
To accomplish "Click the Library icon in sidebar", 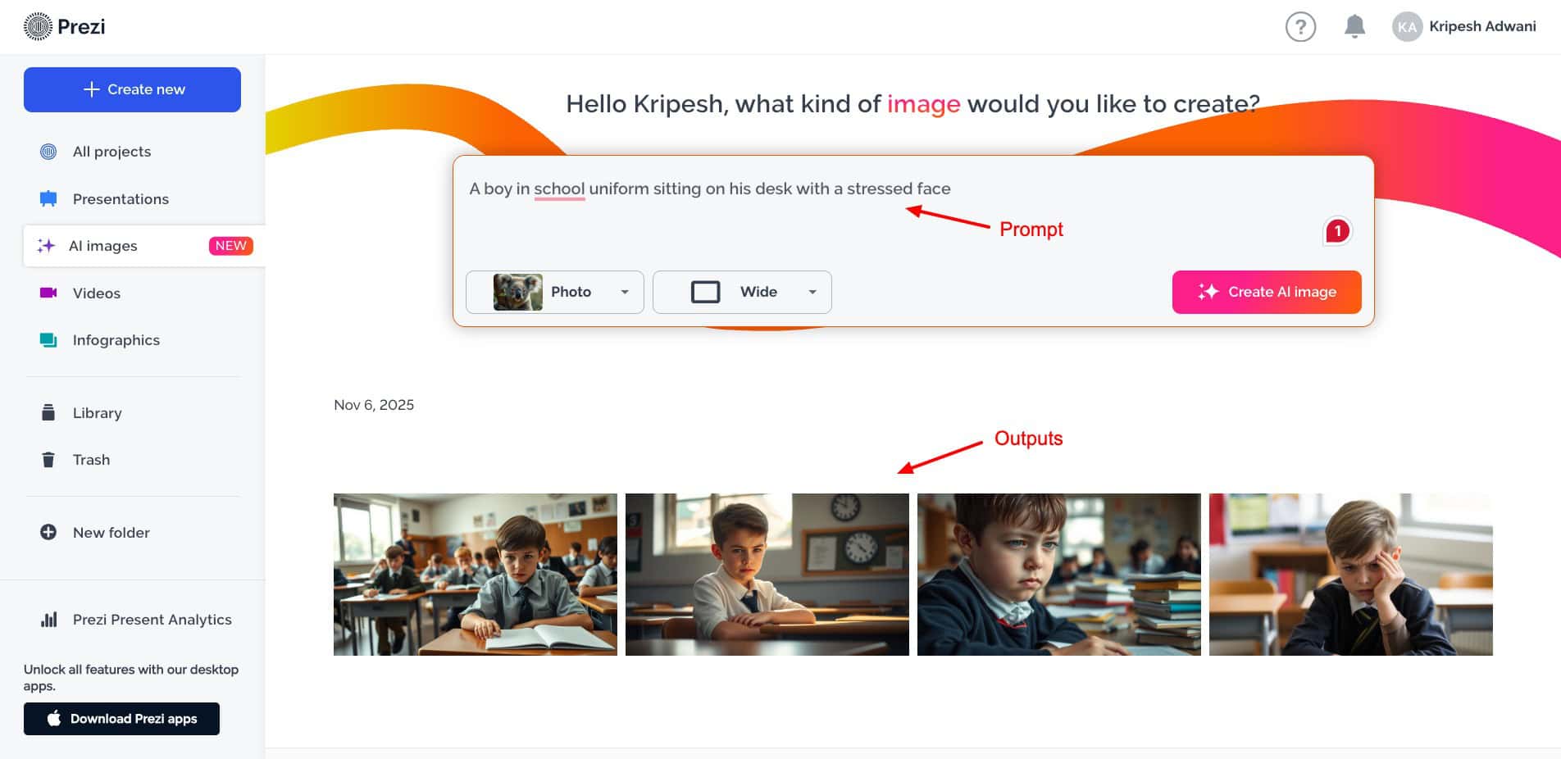I will pyautogui.click(x=48, y=413).
